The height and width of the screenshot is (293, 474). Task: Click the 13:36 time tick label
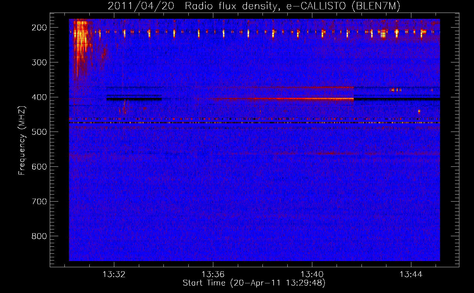pyautogui.click(x=213, y=274)
